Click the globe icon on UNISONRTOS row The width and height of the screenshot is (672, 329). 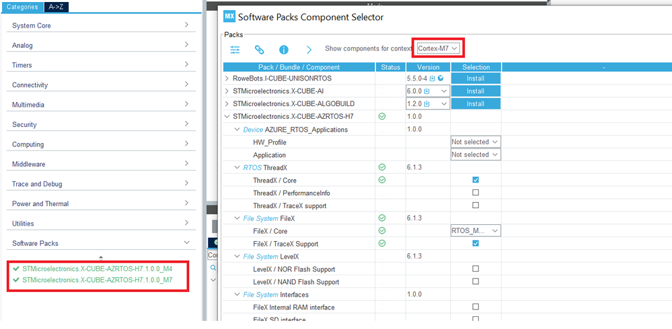[x=440, y=79]
